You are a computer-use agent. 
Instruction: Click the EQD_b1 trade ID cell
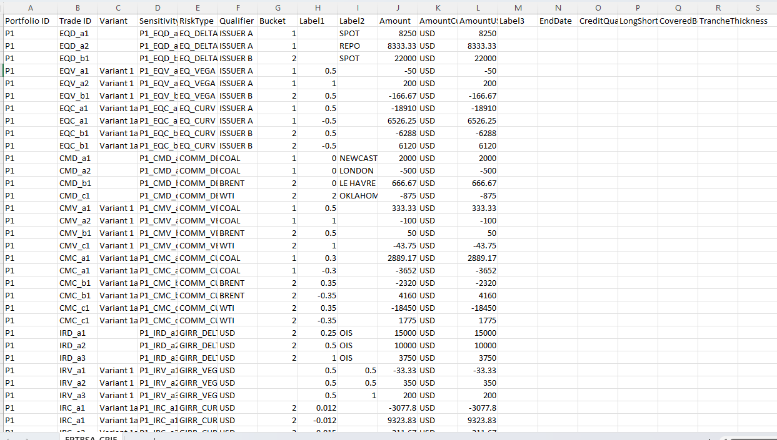click(x=74, y=58)
